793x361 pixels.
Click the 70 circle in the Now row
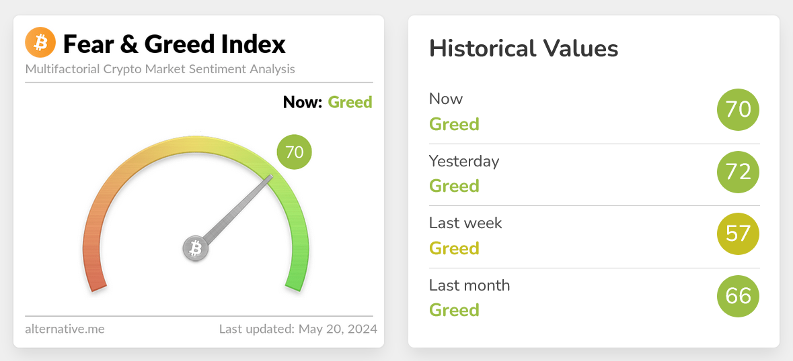click(738, 109)
